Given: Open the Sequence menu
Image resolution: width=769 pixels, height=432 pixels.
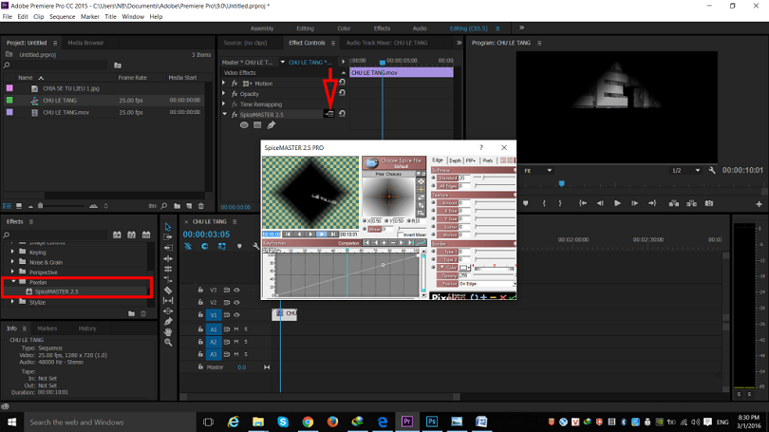Looking at the screenshot, I should pos(63,17).
